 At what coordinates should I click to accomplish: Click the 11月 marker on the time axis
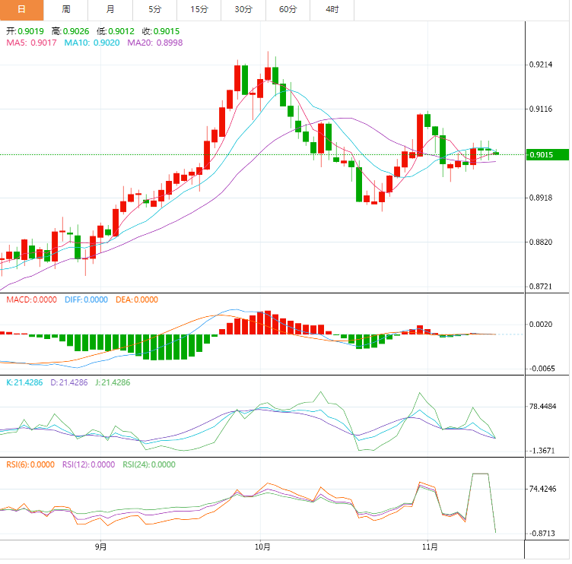[x=431, y=546]
